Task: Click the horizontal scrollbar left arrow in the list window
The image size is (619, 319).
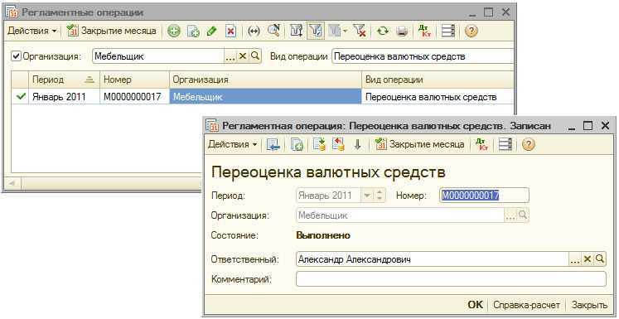Action: click(x=12, y=184)
